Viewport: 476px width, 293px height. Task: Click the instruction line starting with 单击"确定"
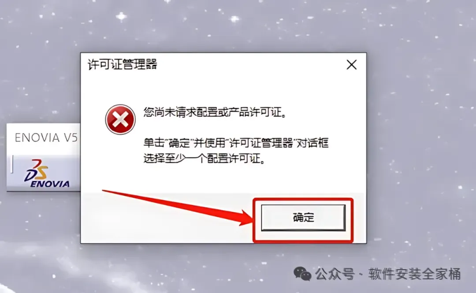[x=236, y=143]
